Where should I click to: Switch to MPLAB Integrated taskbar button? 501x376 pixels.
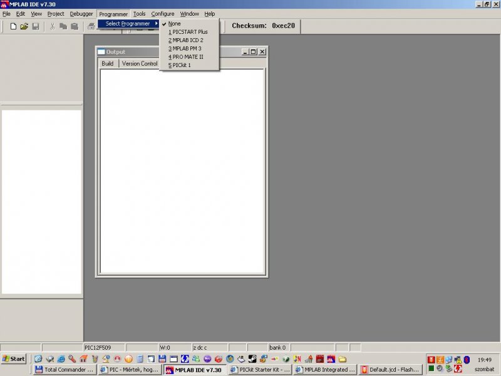click(x=326, y=370)
